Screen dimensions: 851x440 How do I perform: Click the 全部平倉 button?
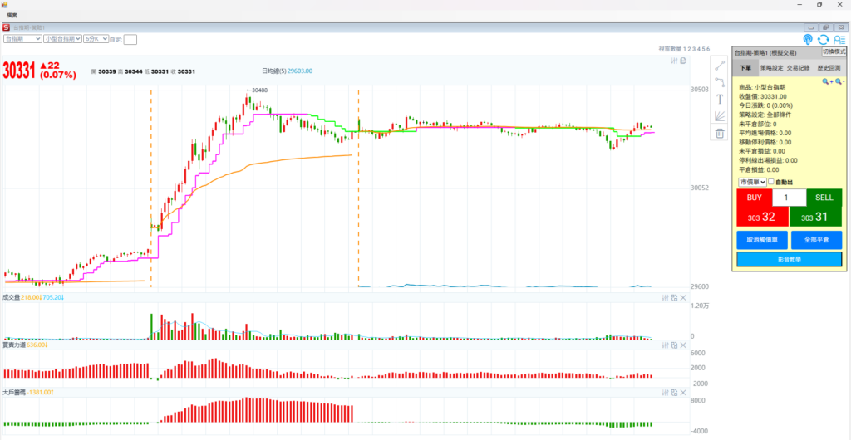816,240
